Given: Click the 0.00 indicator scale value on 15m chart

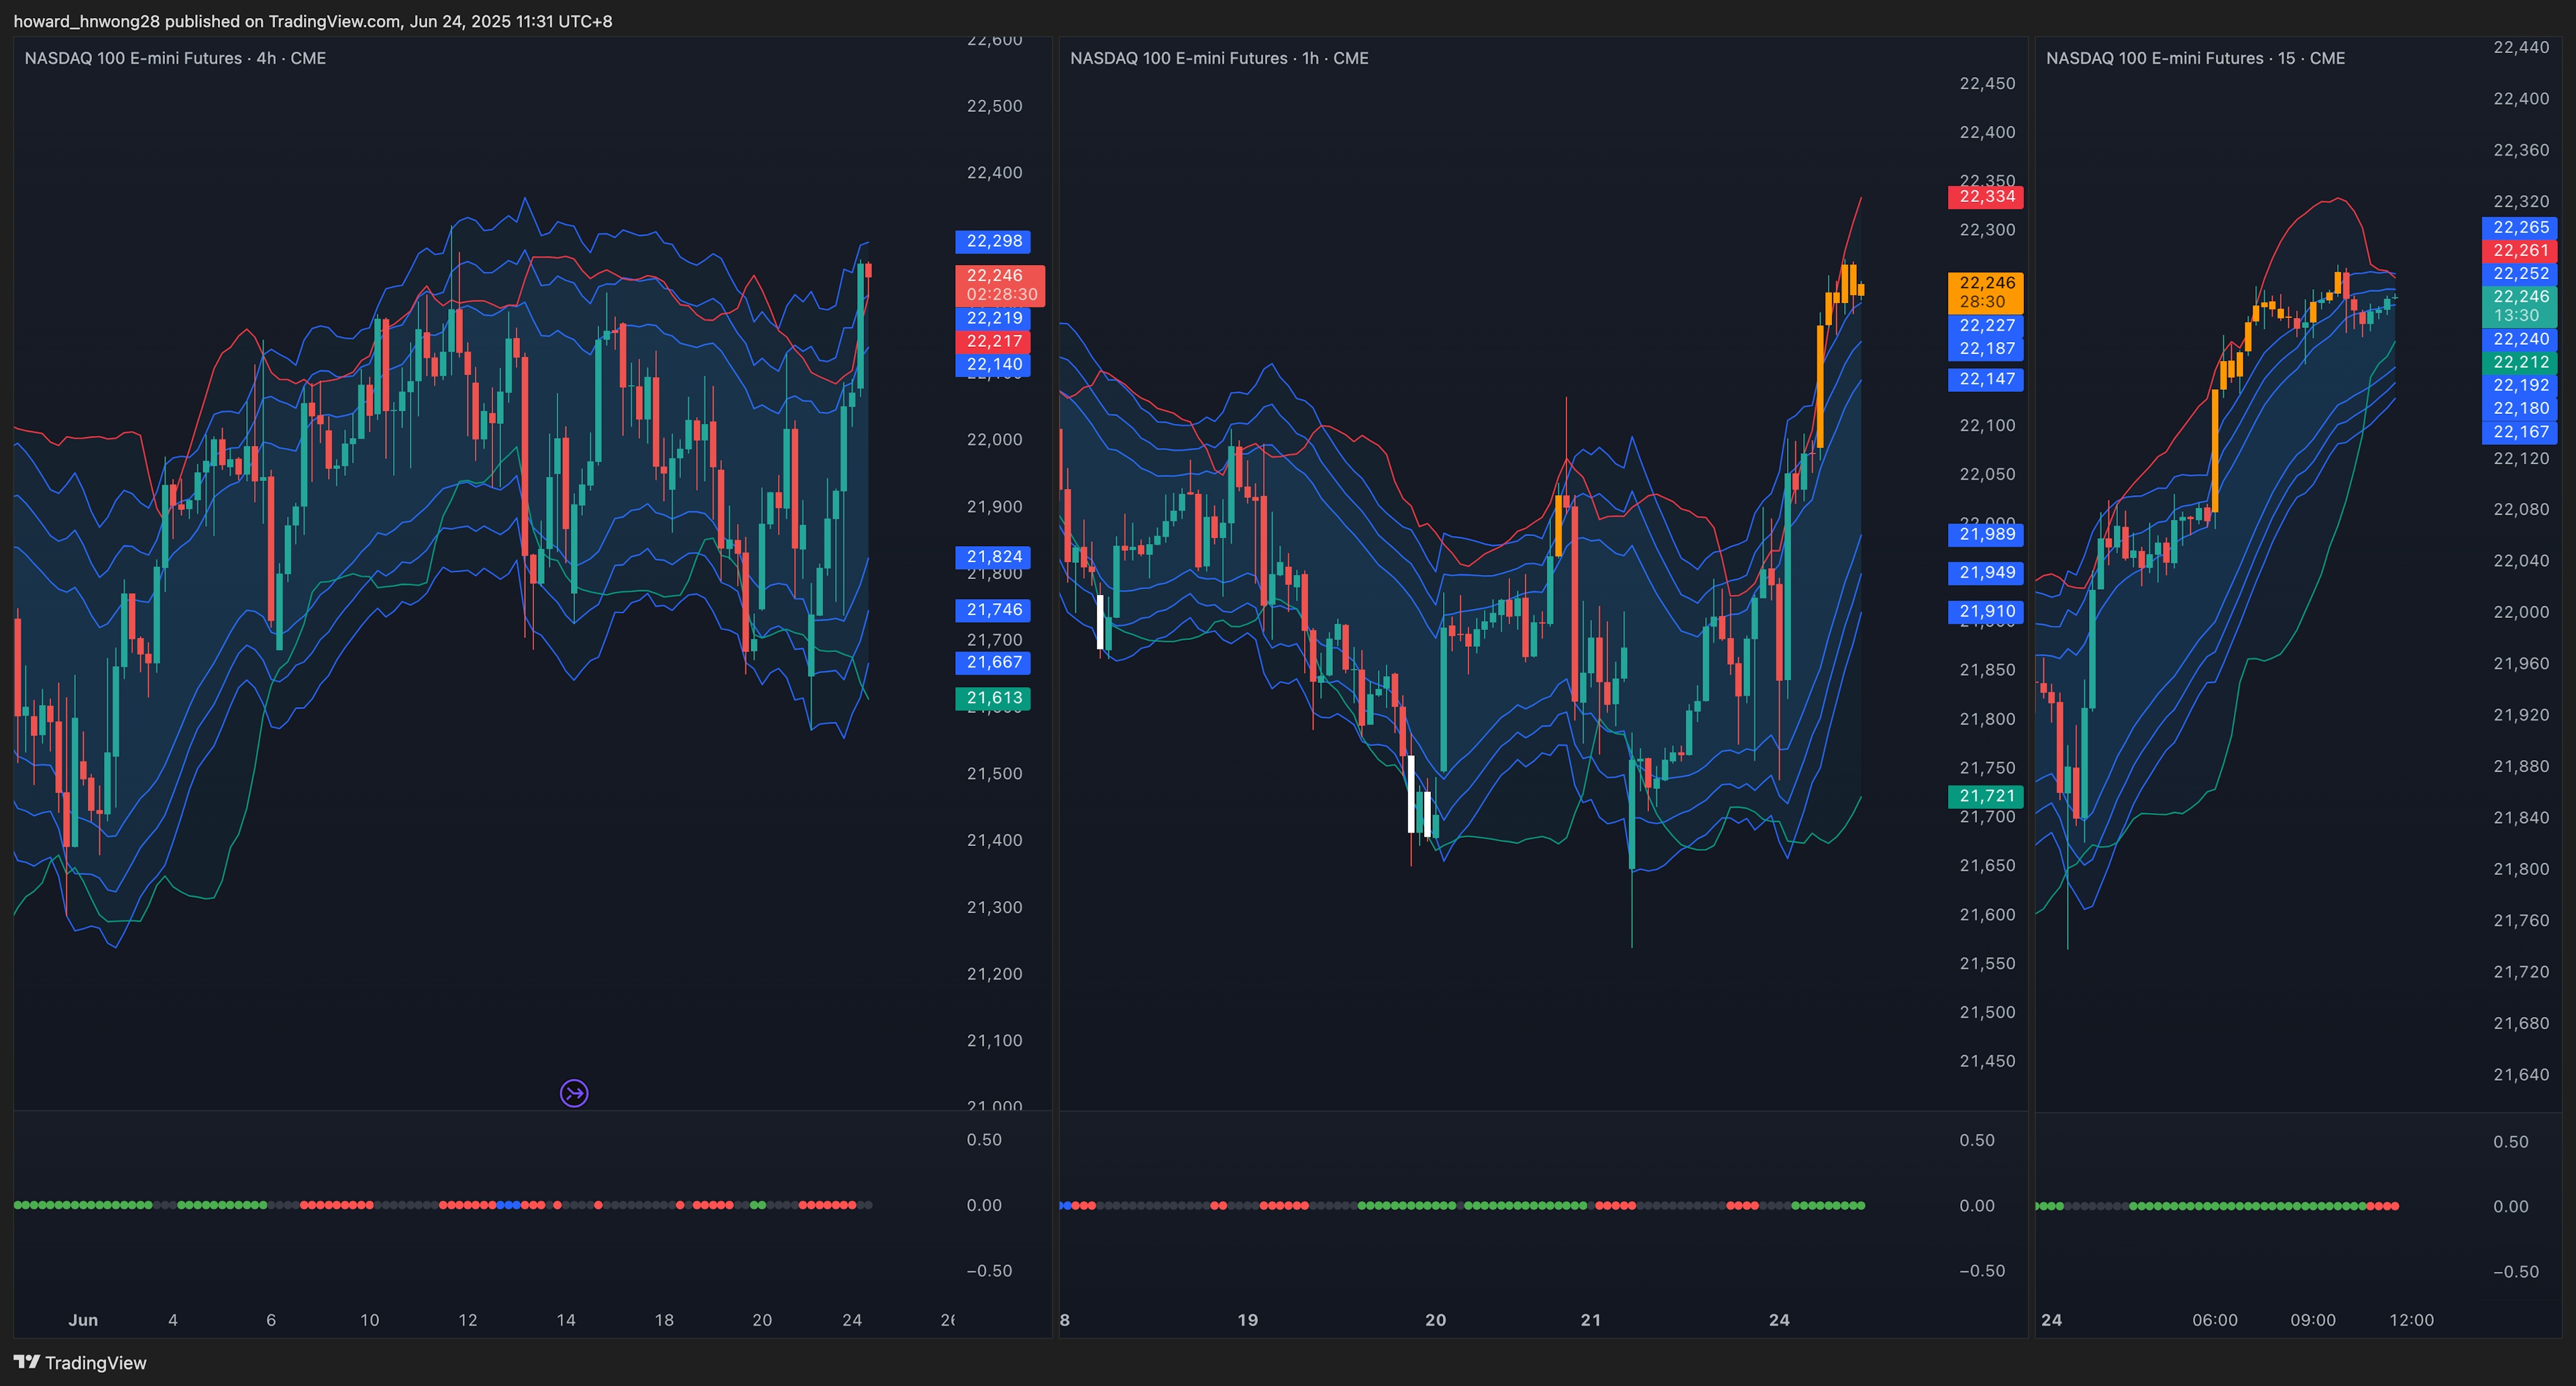Looking at the screenshot, I should [2511, 1207].
